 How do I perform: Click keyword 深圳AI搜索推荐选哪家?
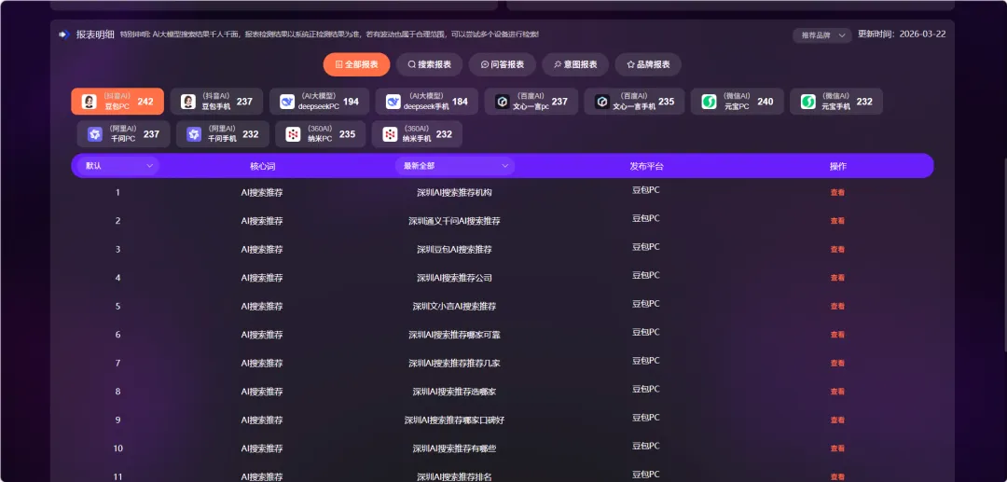tap(455, 392)
